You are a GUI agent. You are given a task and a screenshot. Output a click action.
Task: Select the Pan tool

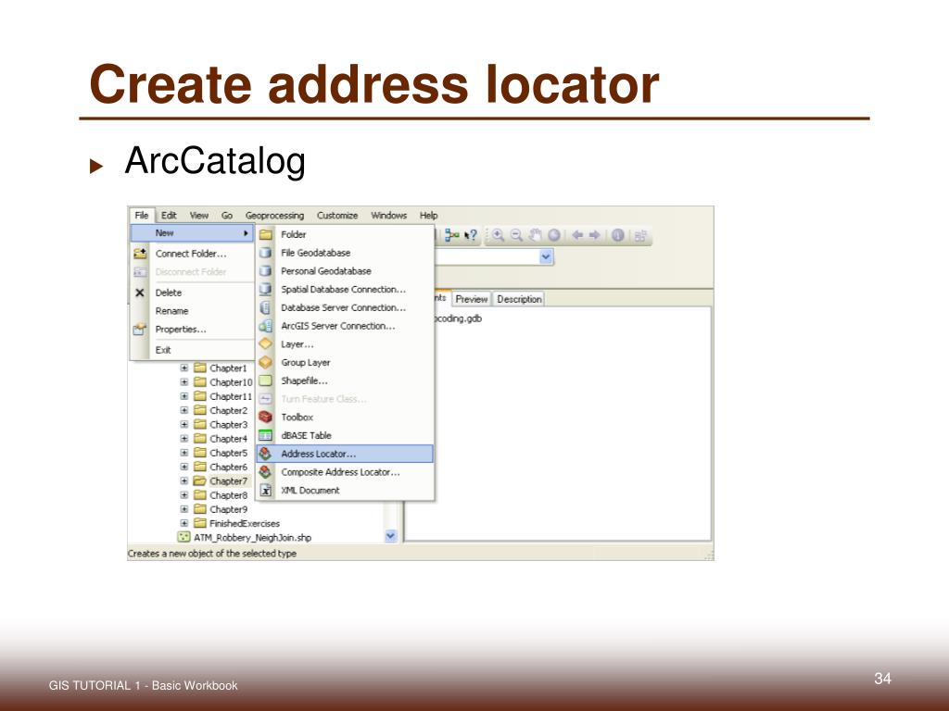(536, 234)
